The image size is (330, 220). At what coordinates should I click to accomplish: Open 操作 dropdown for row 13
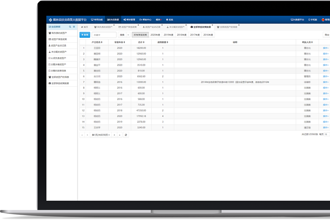click(x=326, y=116)
